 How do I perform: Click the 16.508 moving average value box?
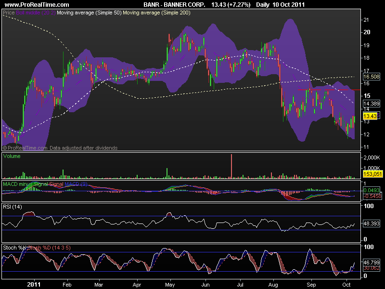pyautogui.click(x=371, y=77)
